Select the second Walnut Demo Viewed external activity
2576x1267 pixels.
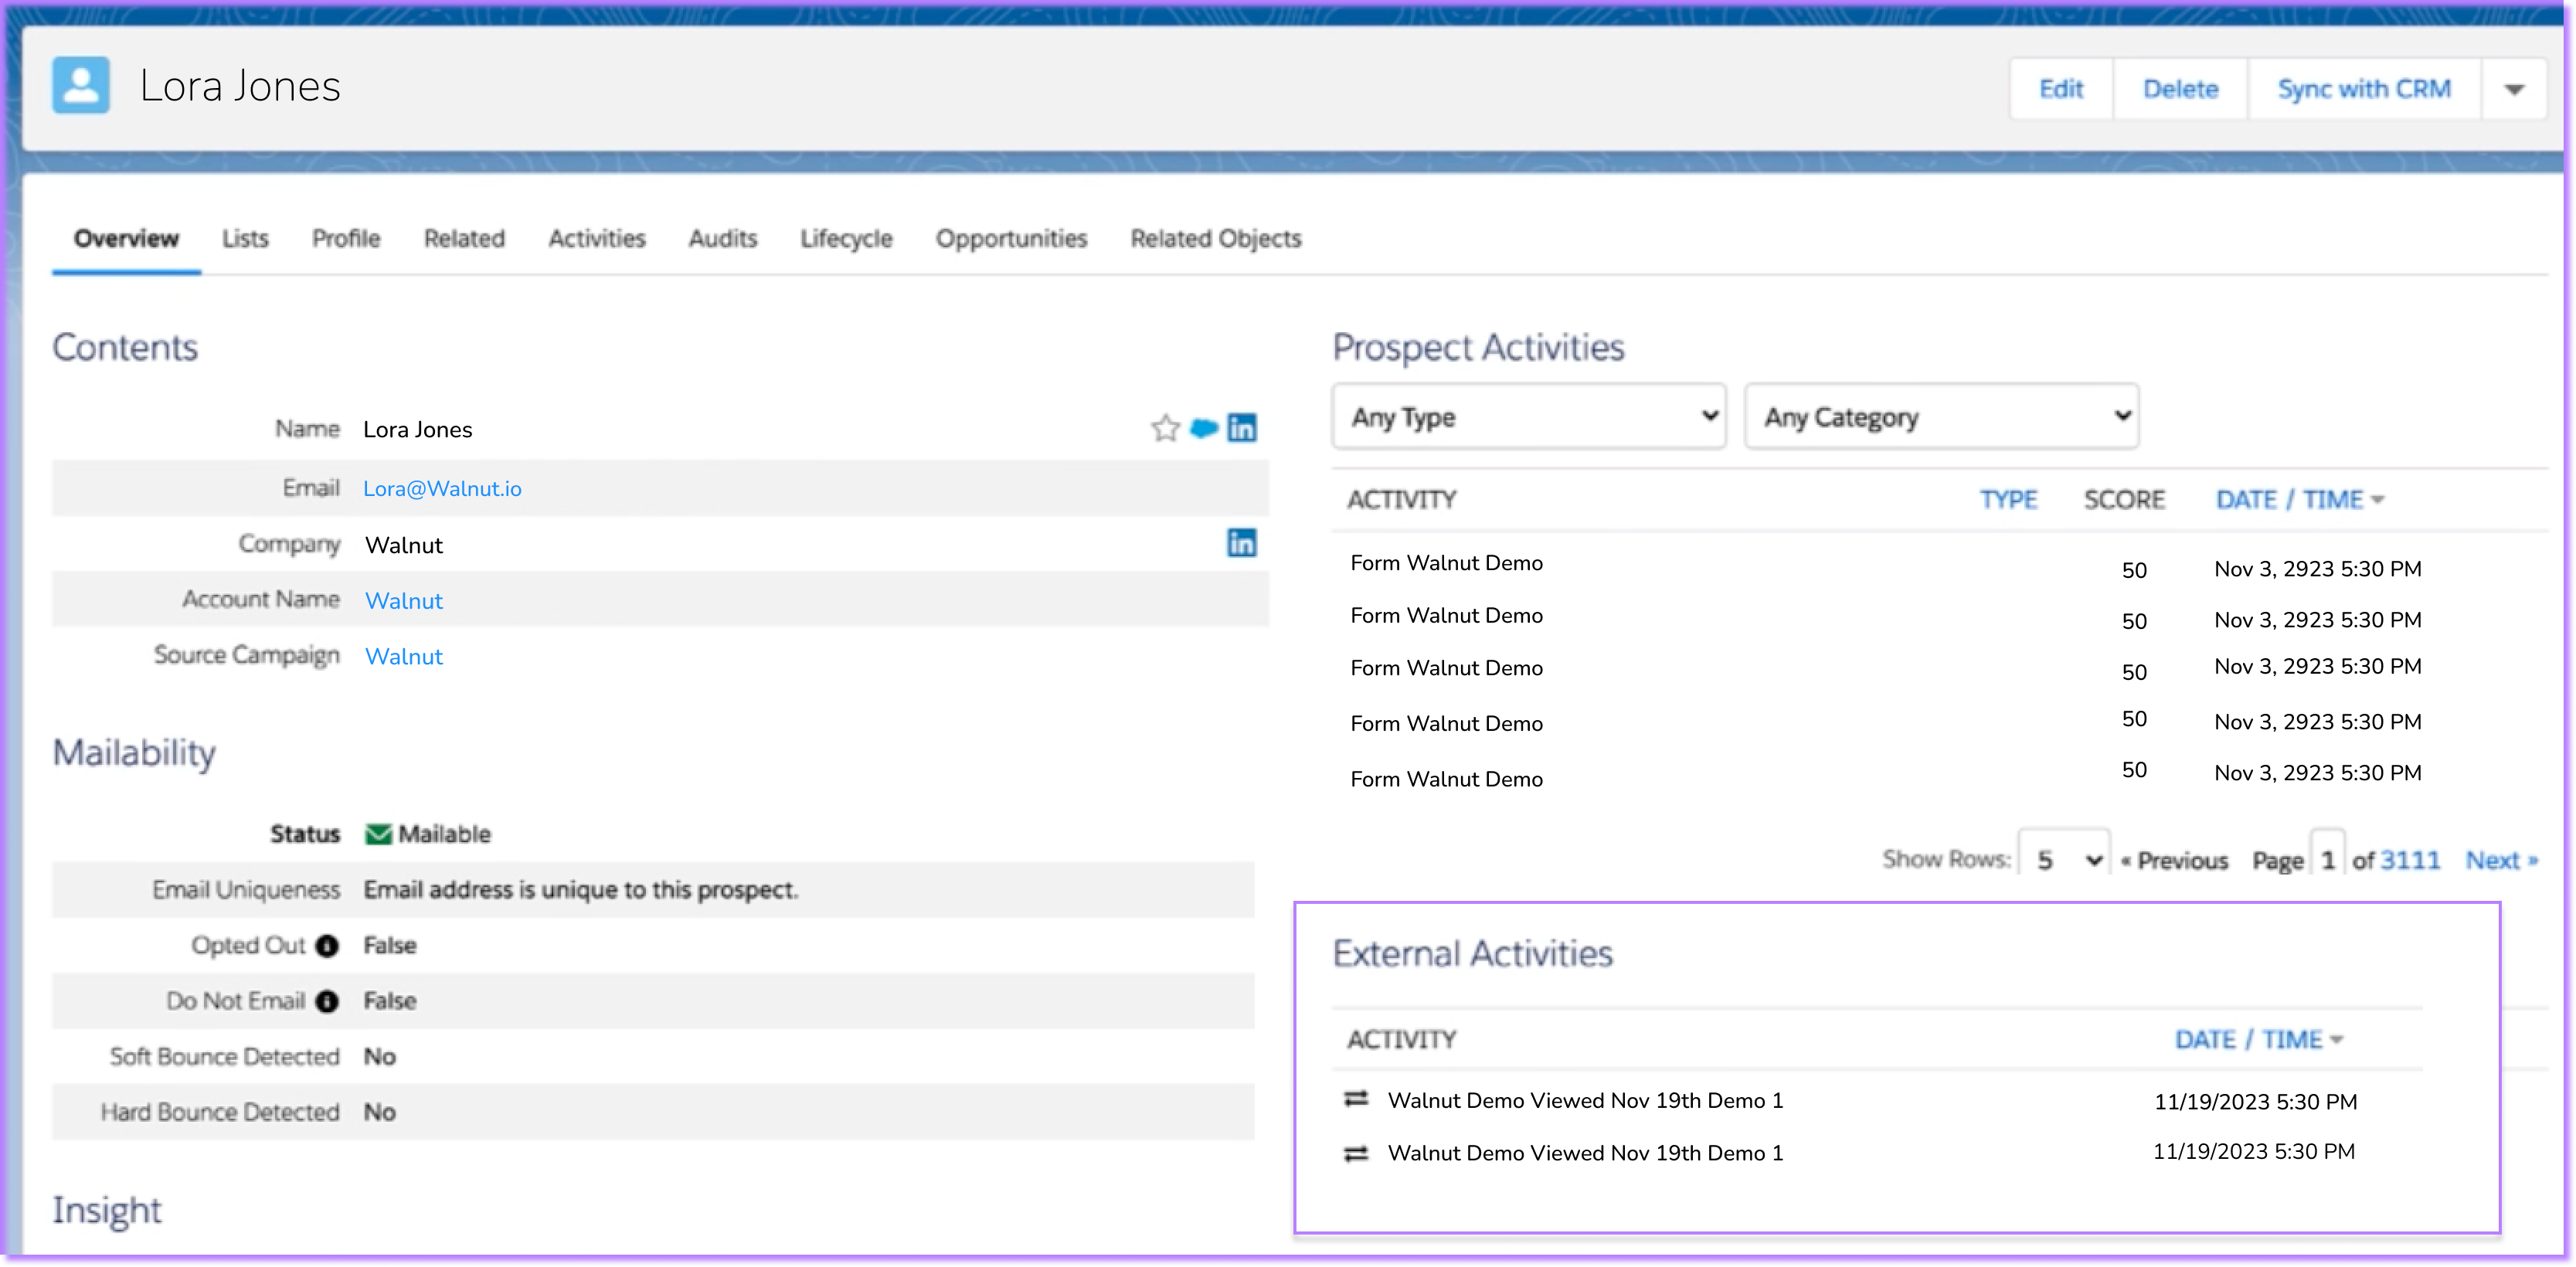[1586, 1153]
